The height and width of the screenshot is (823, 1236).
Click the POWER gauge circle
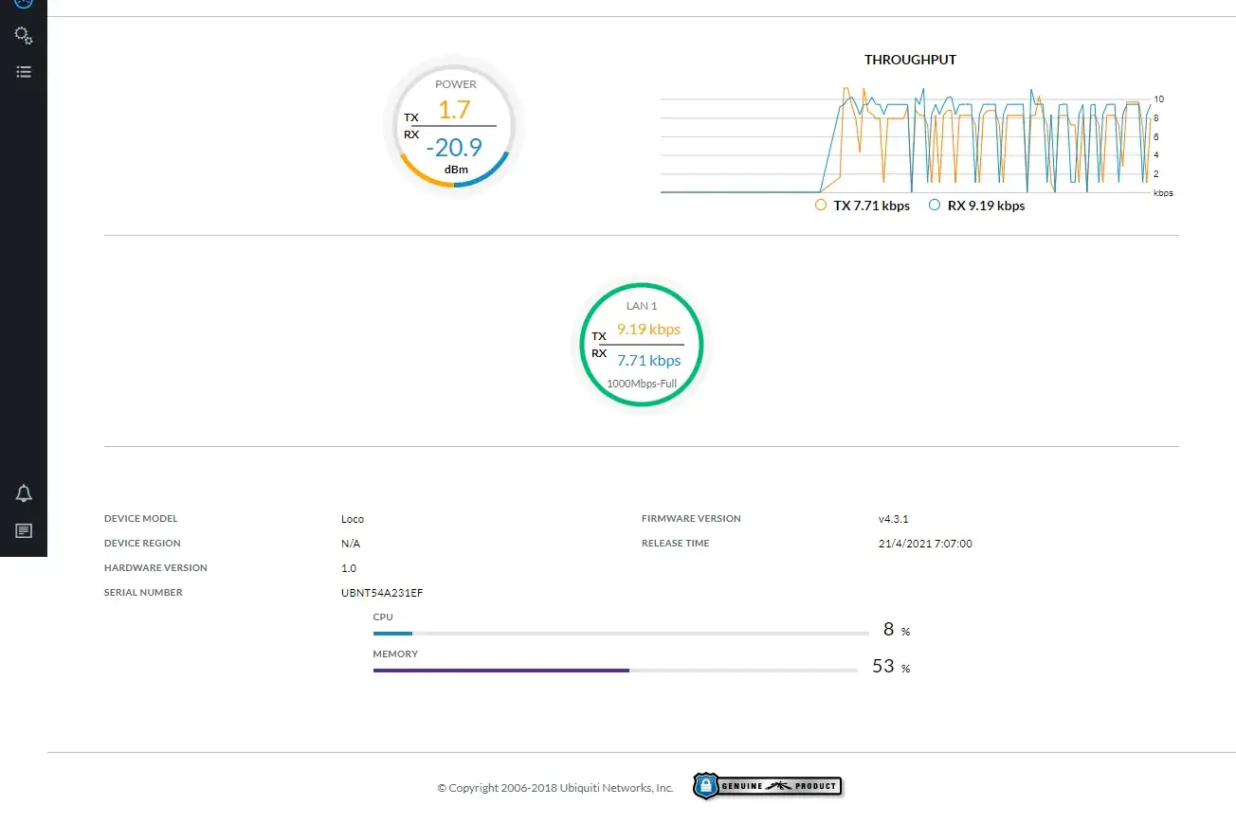(x=455, y=127)
